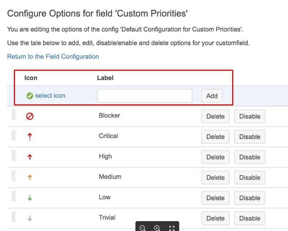Click the High priority red arrow icon
The image size is (288, 231).
[30, 157]
